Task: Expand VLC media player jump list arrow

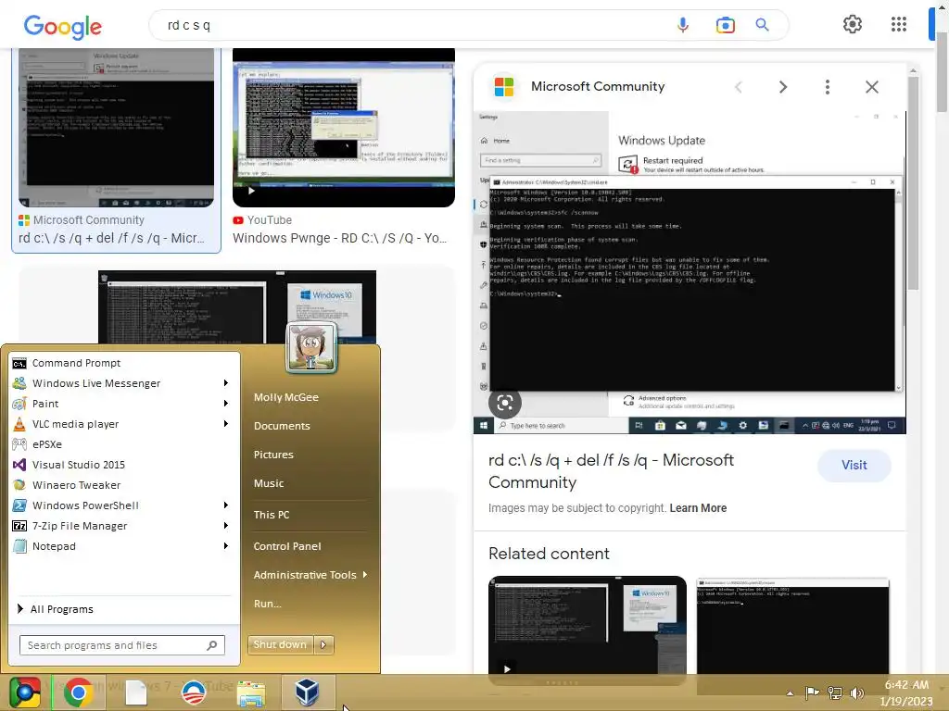Action: tap(226, 424)
